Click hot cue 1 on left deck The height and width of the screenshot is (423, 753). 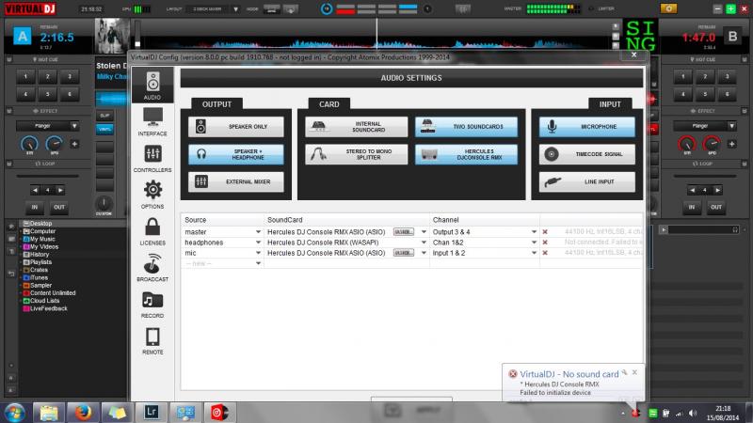26,76
